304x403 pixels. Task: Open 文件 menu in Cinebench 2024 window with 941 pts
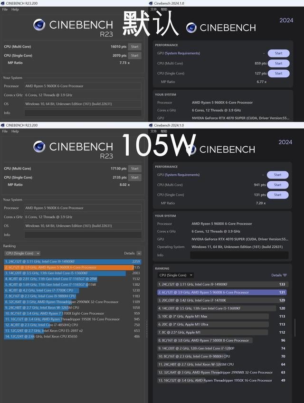[x=153, y=131]
